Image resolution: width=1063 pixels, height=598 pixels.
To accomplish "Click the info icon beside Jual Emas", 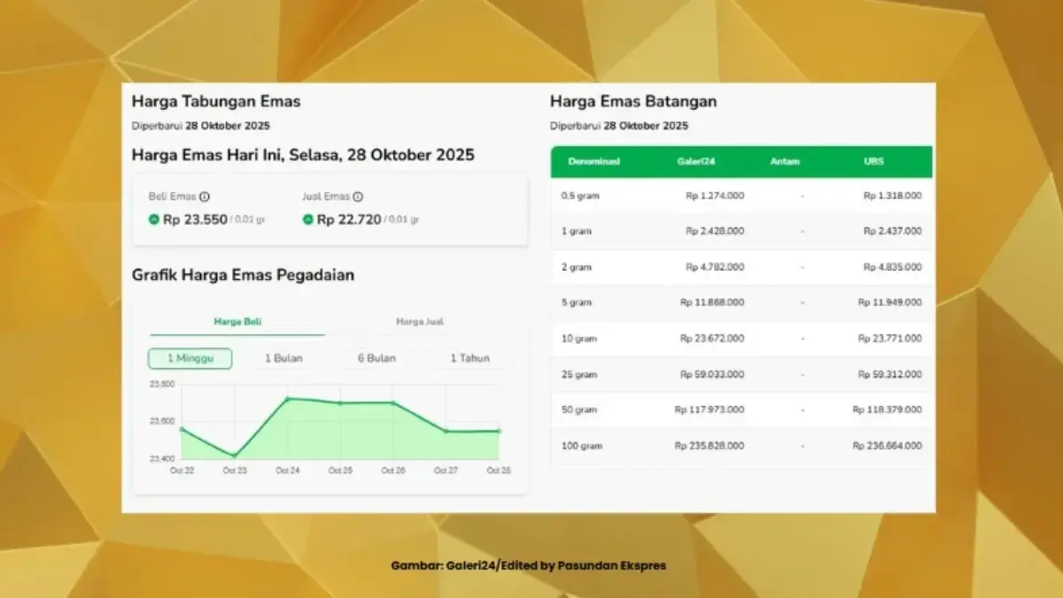I will tap(358, 198).
